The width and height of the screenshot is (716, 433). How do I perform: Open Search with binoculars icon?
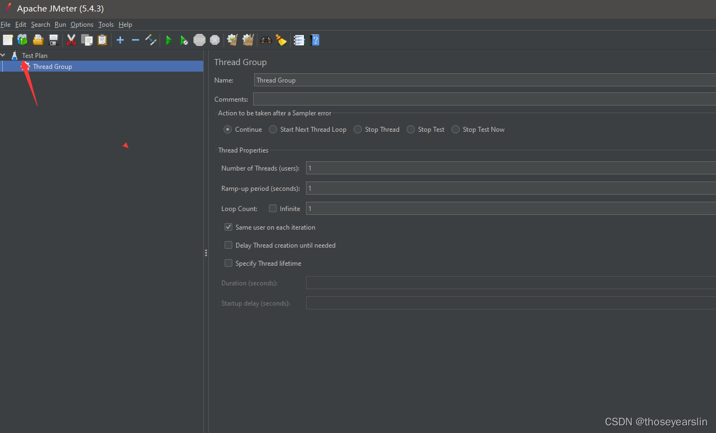[266, 40]
